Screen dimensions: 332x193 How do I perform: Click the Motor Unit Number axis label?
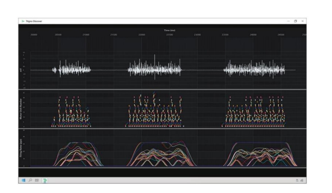pyautogui.click(x=21, y=109)
